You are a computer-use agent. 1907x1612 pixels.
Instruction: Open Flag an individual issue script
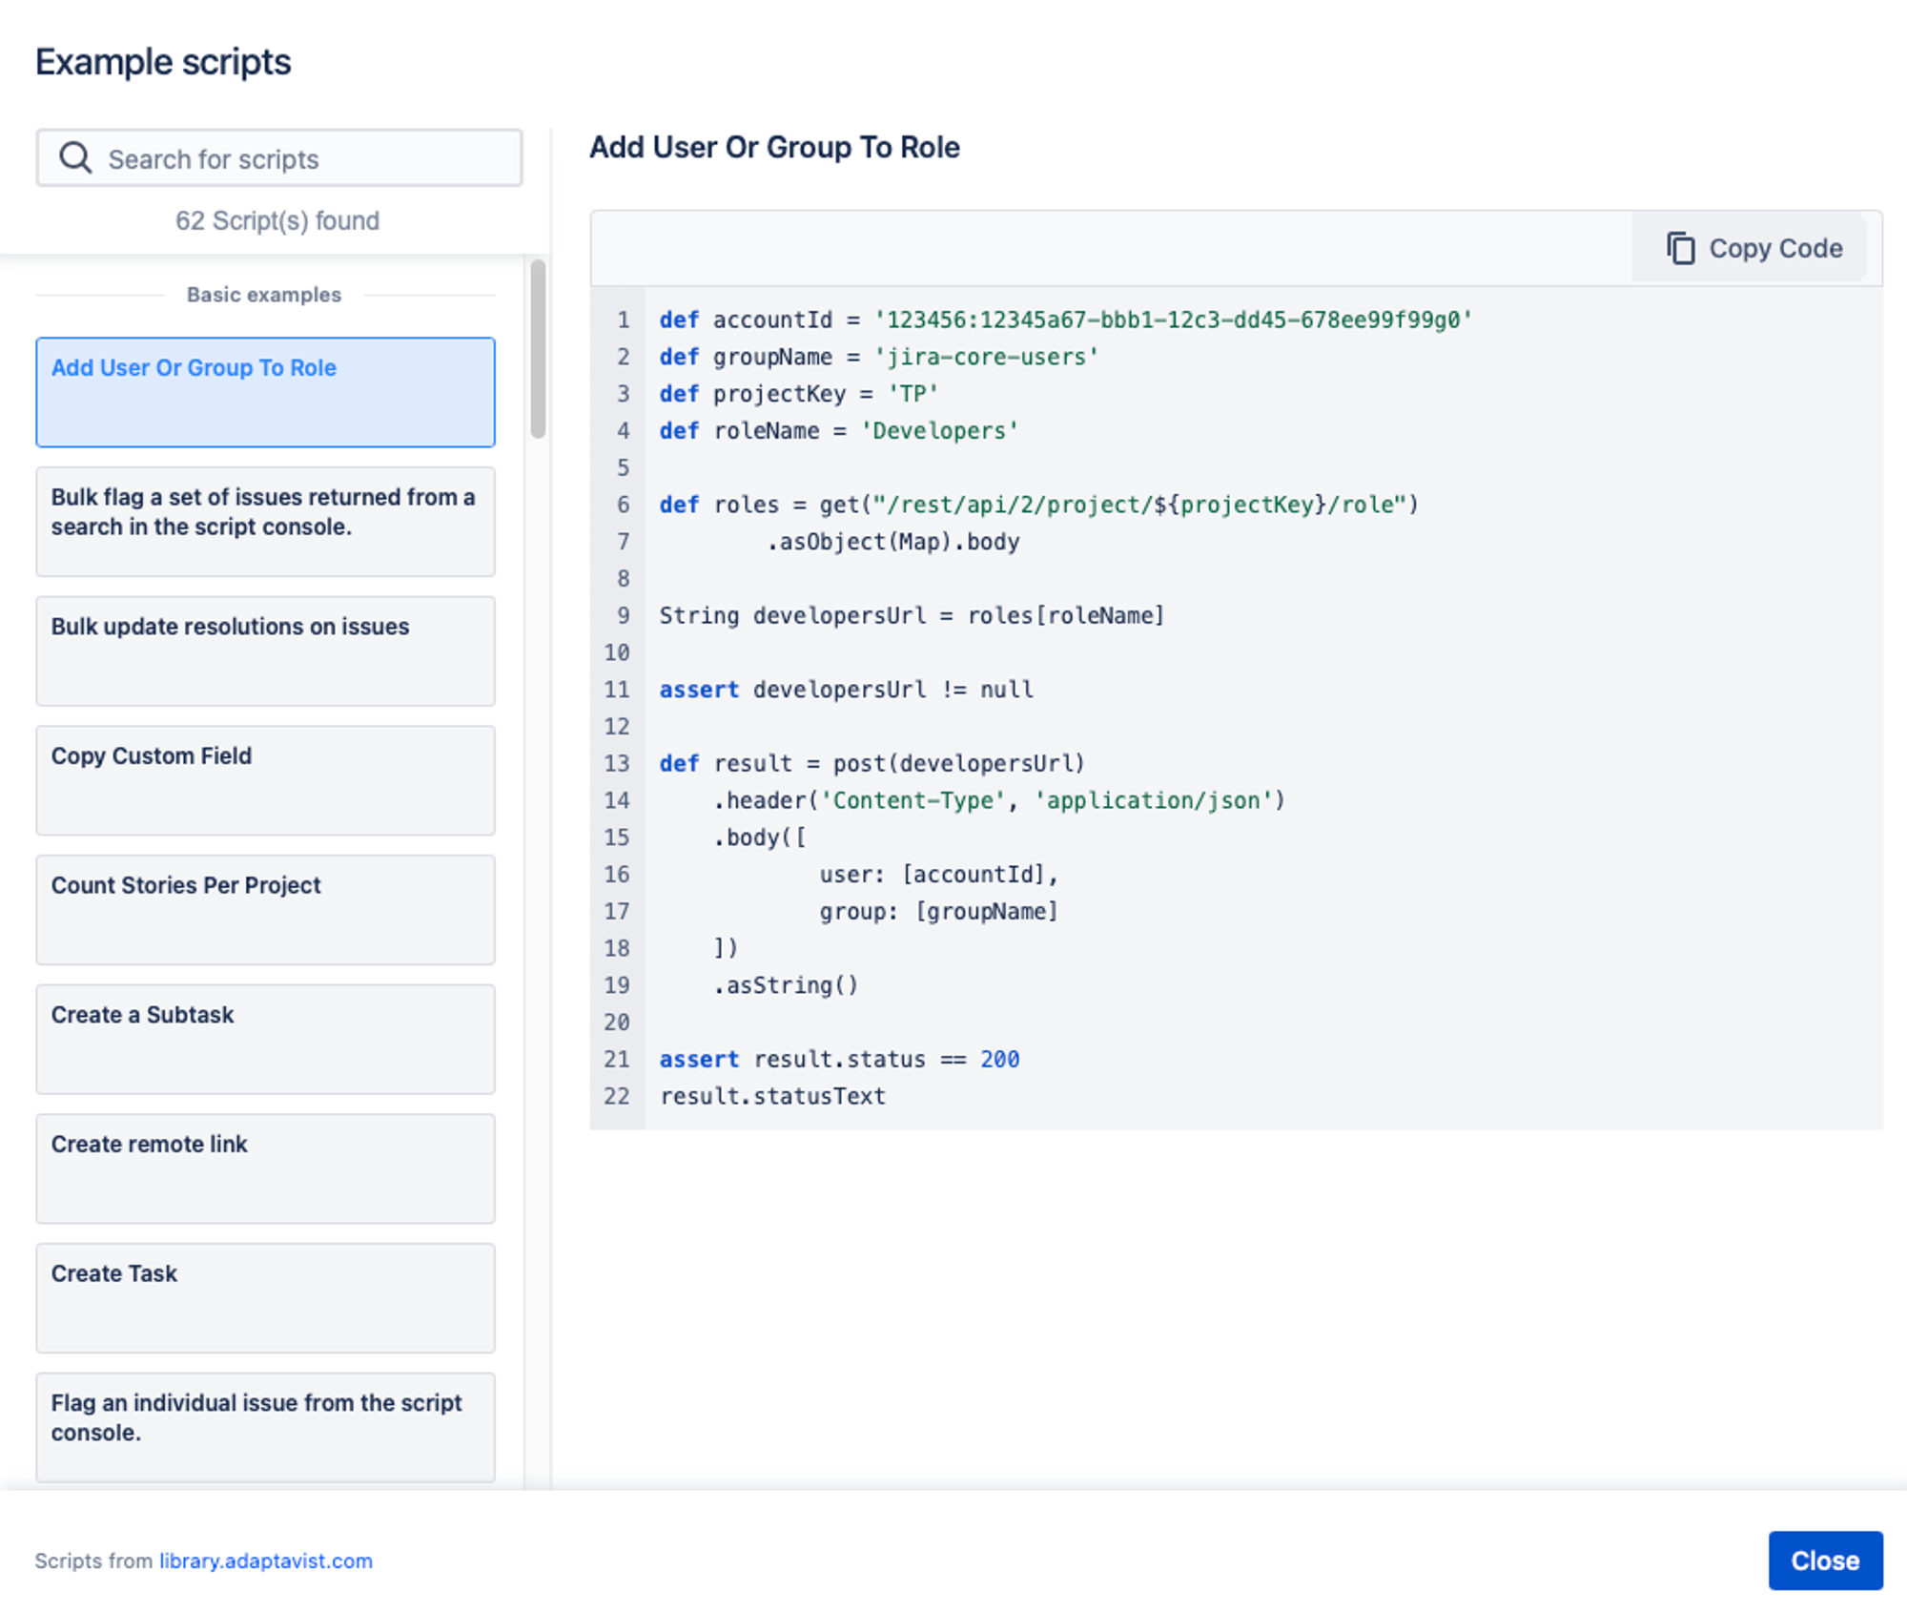(x=265, y=1427)
